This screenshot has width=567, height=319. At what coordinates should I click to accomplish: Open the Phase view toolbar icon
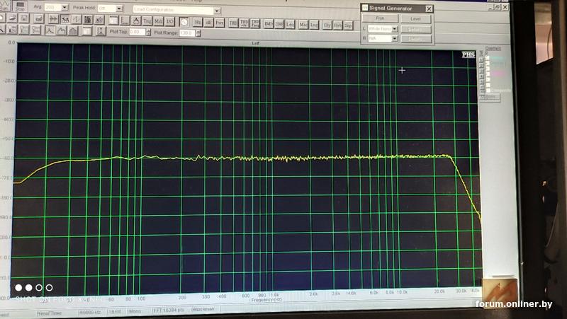(x=77, y=19)
